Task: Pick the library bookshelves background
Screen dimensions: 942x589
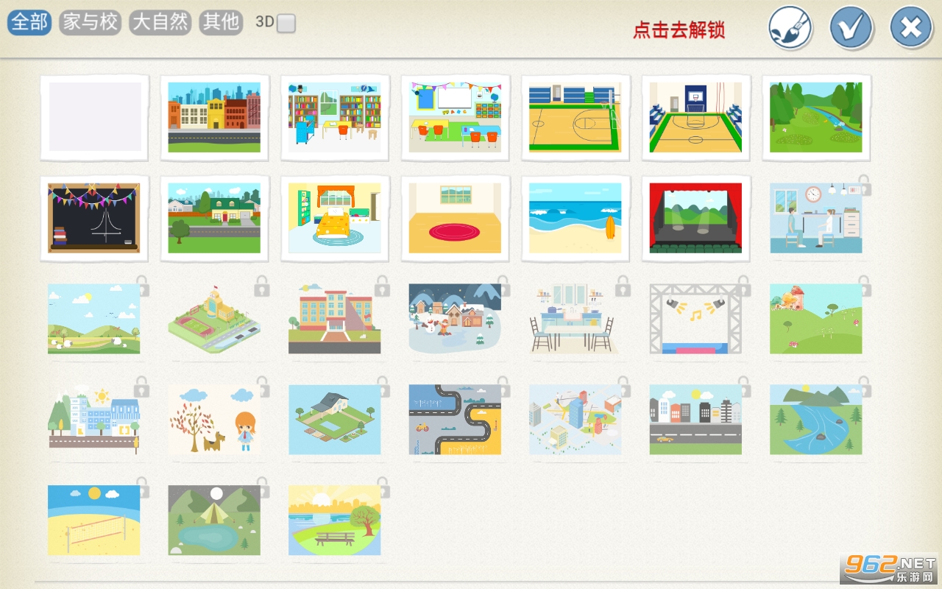Action: pos(335,118)
